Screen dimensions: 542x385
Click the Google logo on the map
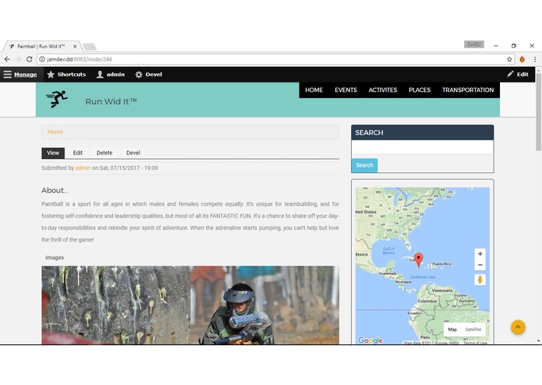click(x=370, y=341)
